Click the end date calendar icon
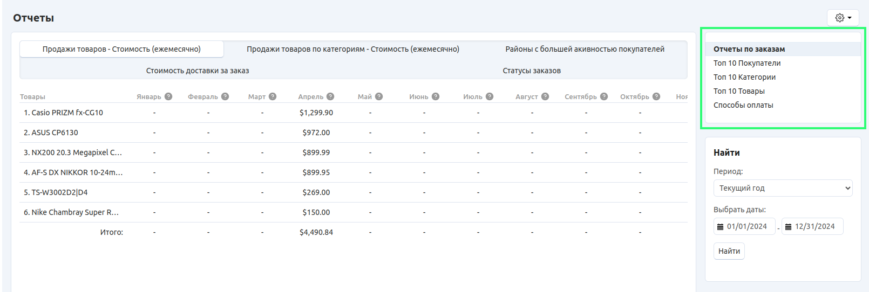The width and height of the screenshot is (869, 292). coord(788,227)
